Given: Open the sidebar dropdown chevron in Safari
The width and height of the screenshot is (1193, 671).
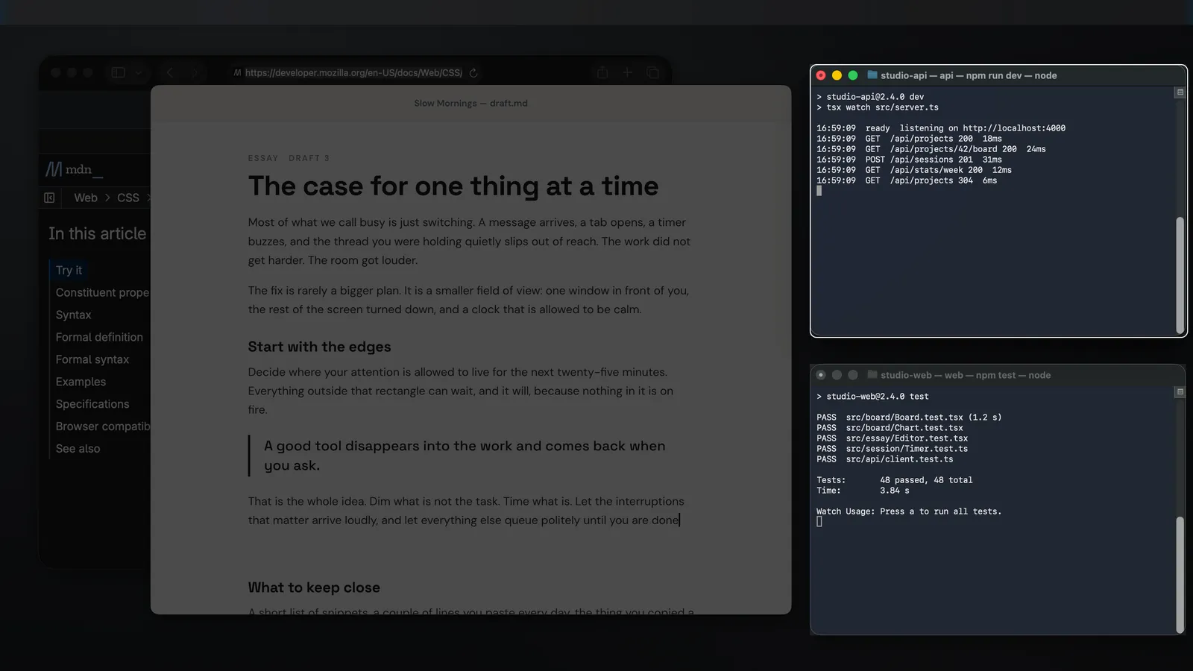Looking at the screenshot, I should click(x=139, y=72).
